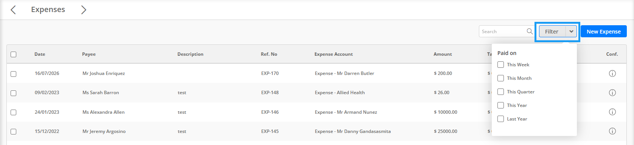Check the This Quarter filter option
Screen dimensions: 634x145
(x=500, y=92)
